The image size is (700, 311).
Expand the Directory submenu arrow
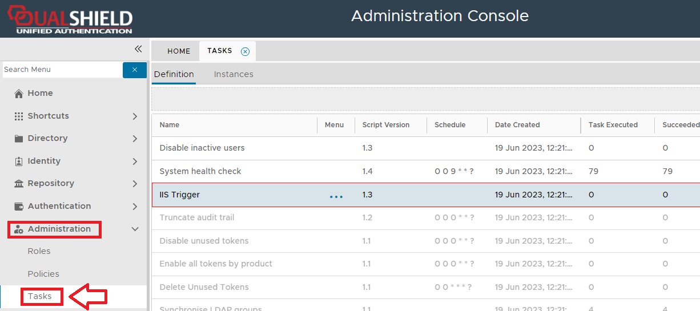(135, 139)
